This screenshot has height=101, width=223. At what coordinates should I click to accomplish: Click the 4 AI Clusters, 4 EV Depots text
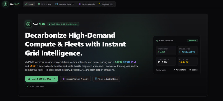click(186, 70)
